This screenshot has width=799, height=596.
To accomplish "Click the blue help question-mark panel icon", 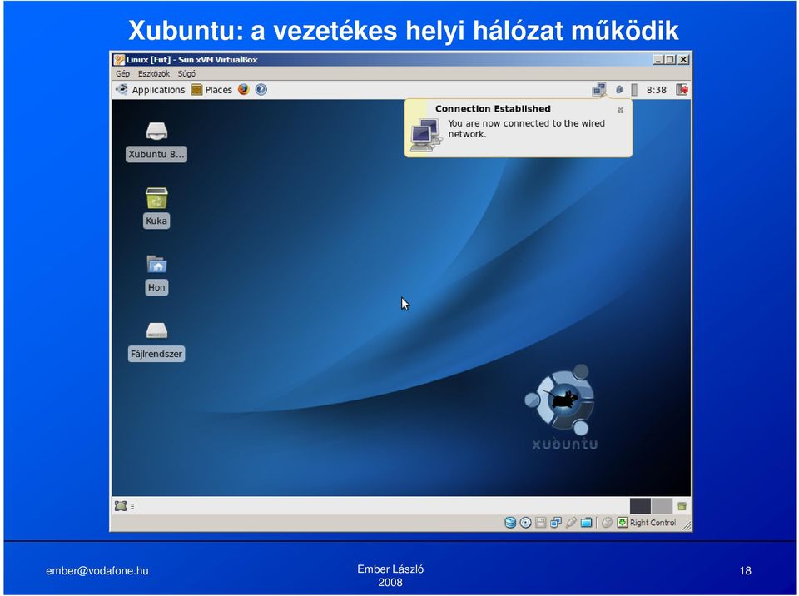I will [261, 90].
